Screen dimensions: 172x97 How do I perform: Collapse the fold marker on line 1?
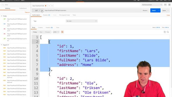(x=39, y=37)
